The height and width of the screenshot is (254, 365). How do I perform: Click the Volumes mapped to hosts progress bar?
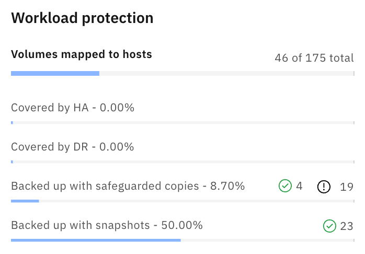point(182,74)
